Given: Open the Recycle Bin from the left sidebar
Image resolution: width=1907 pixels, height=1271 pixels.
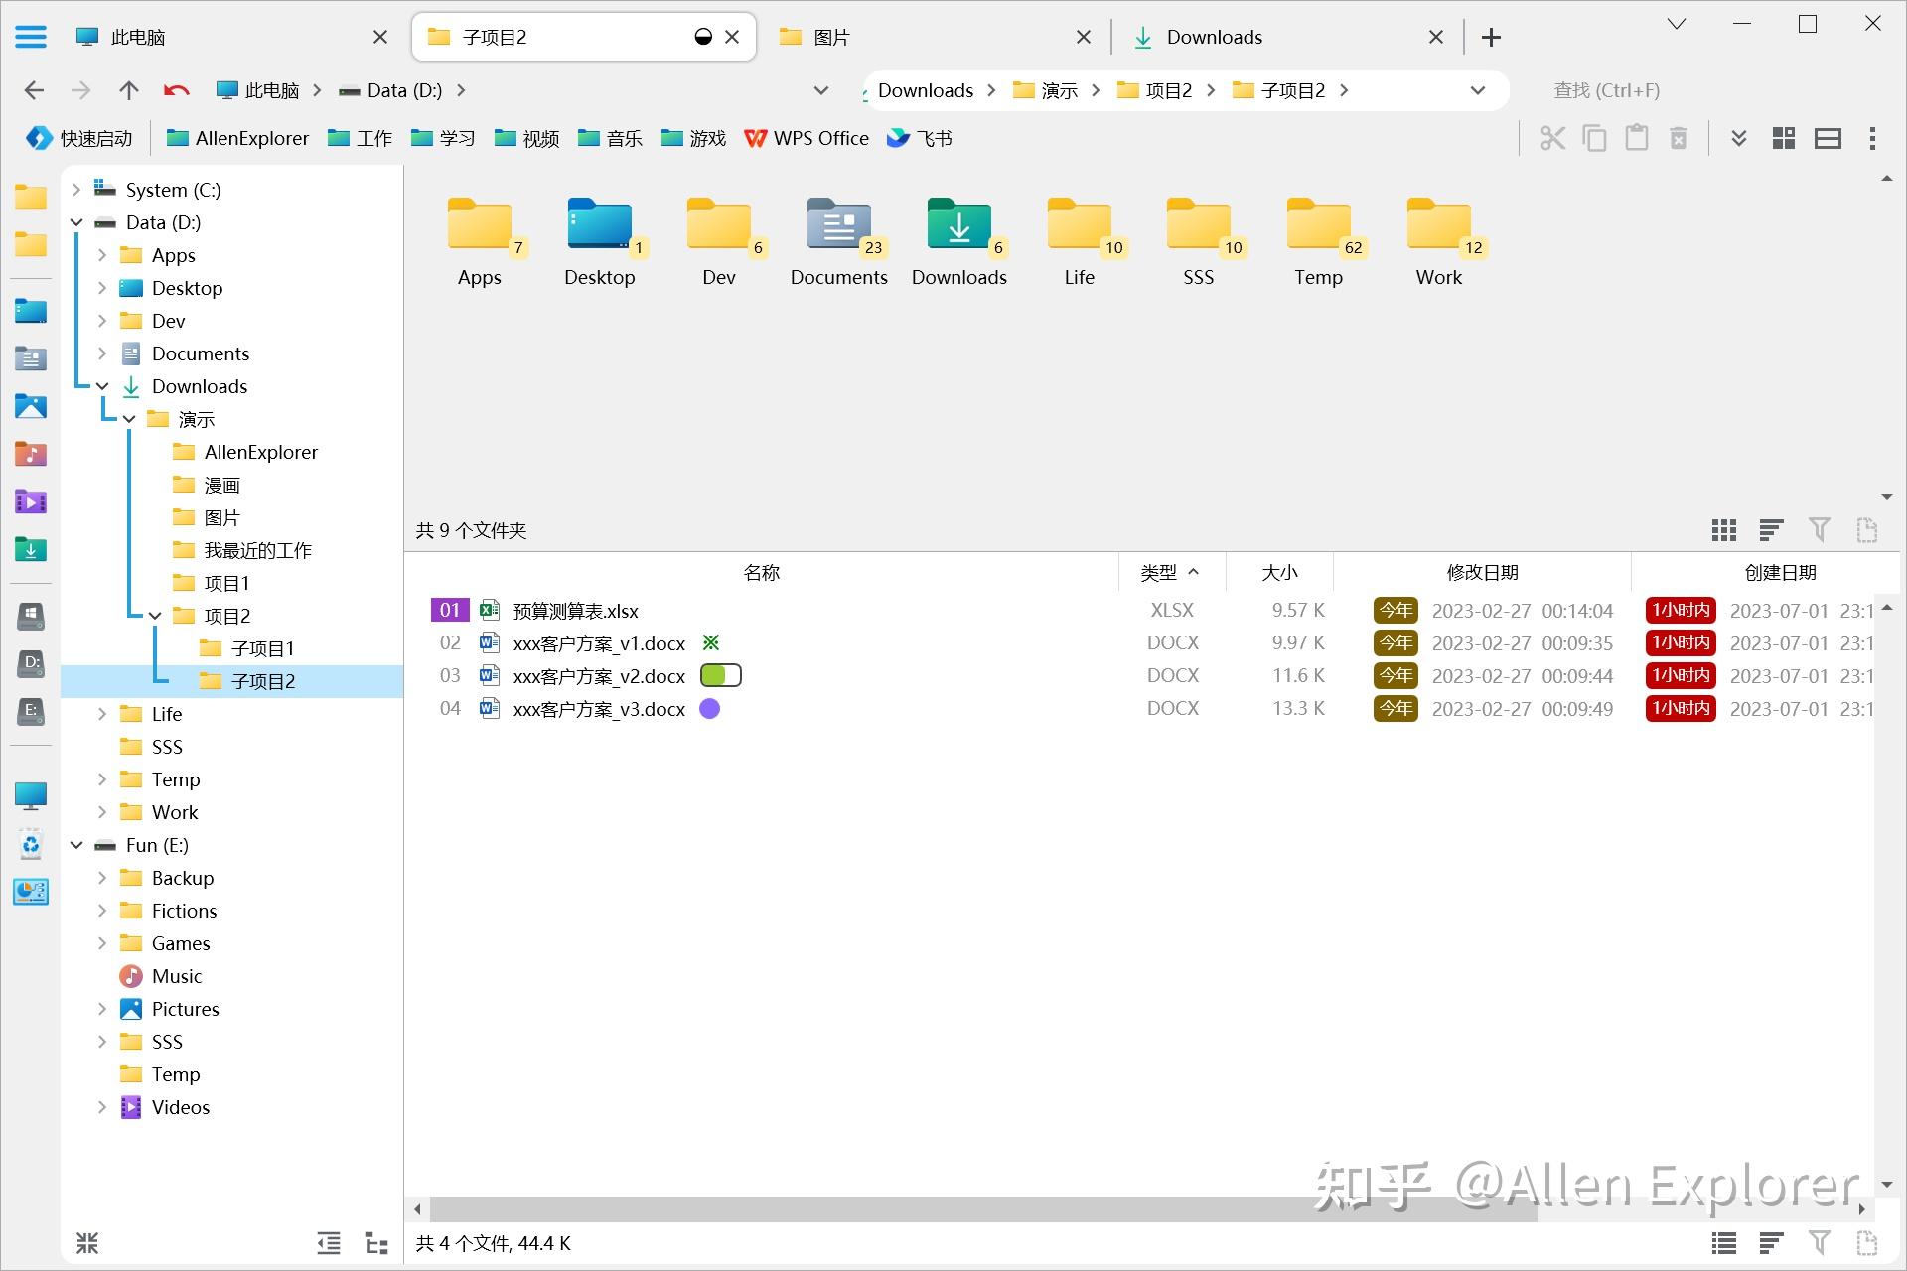Looking at the screenshot, I should tap(31, 845).
